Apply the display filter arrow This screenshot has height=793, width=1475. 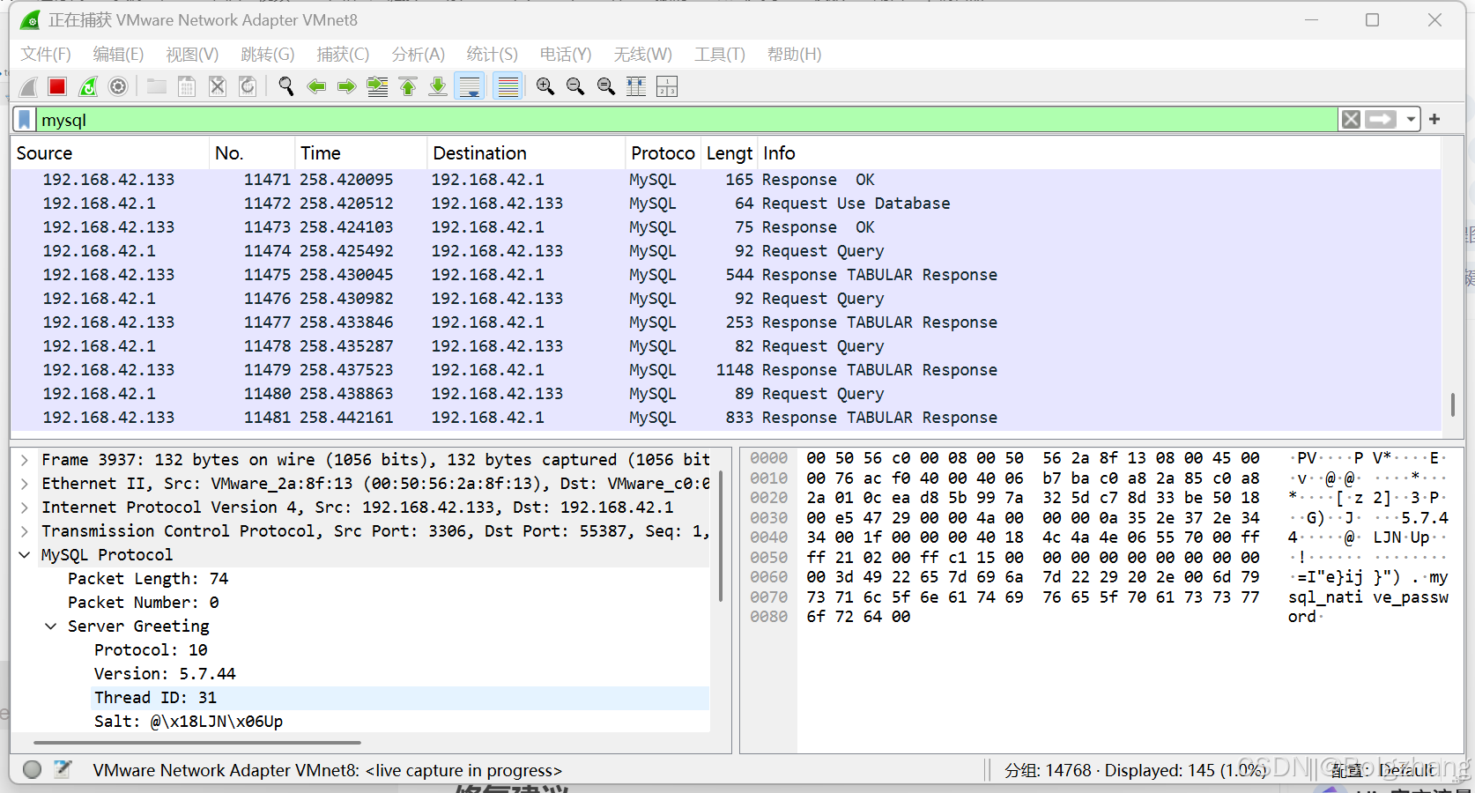click(x=1381, y=120)
